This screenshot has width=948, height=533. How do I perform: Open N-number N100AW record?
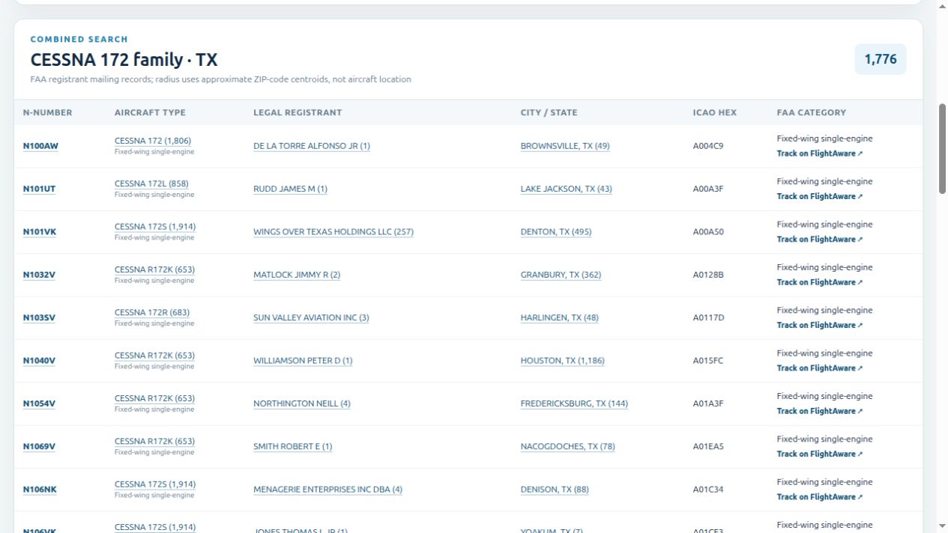click(x=40, y=146)
